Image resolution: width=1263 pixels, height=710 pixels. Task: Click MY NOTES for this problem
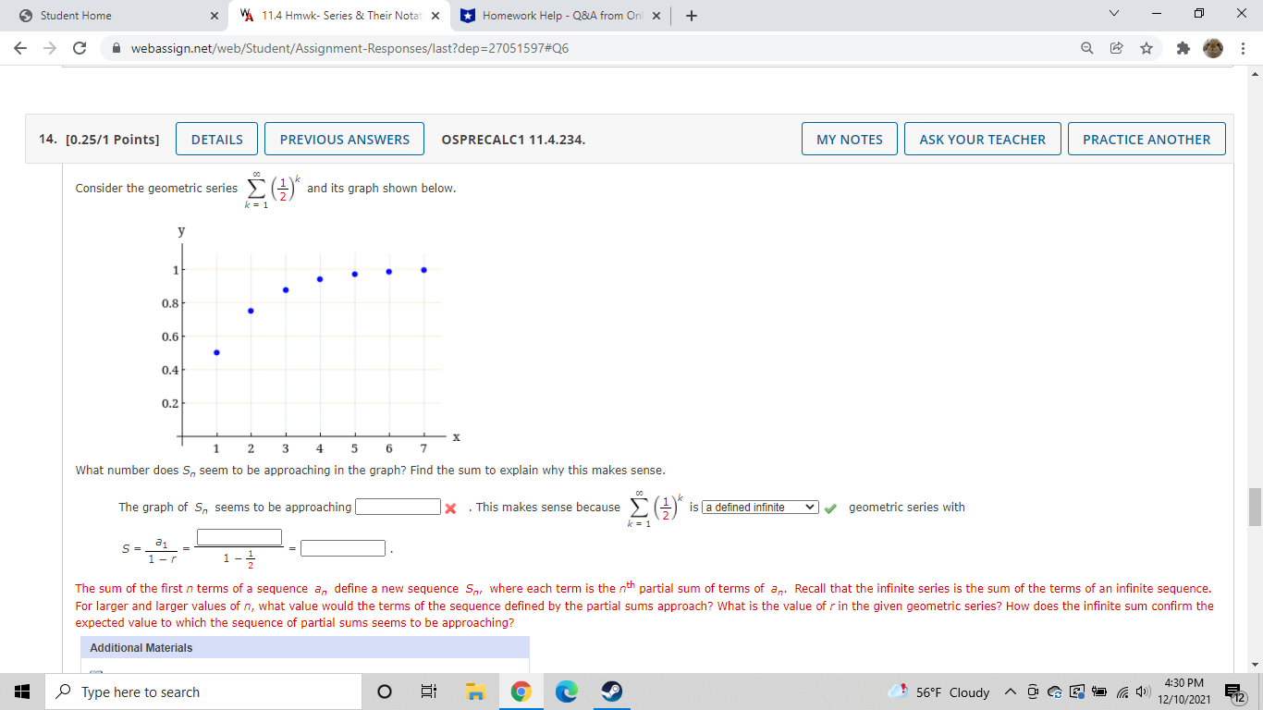[x=849, y=138]
